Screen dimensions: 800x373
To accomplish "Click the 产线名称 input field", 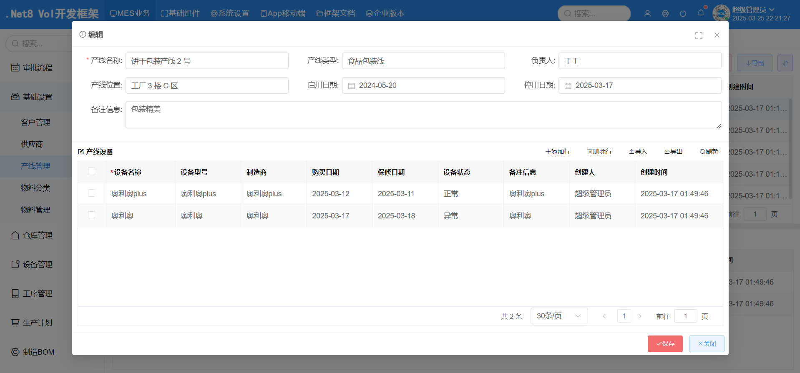I will point(207,61).
